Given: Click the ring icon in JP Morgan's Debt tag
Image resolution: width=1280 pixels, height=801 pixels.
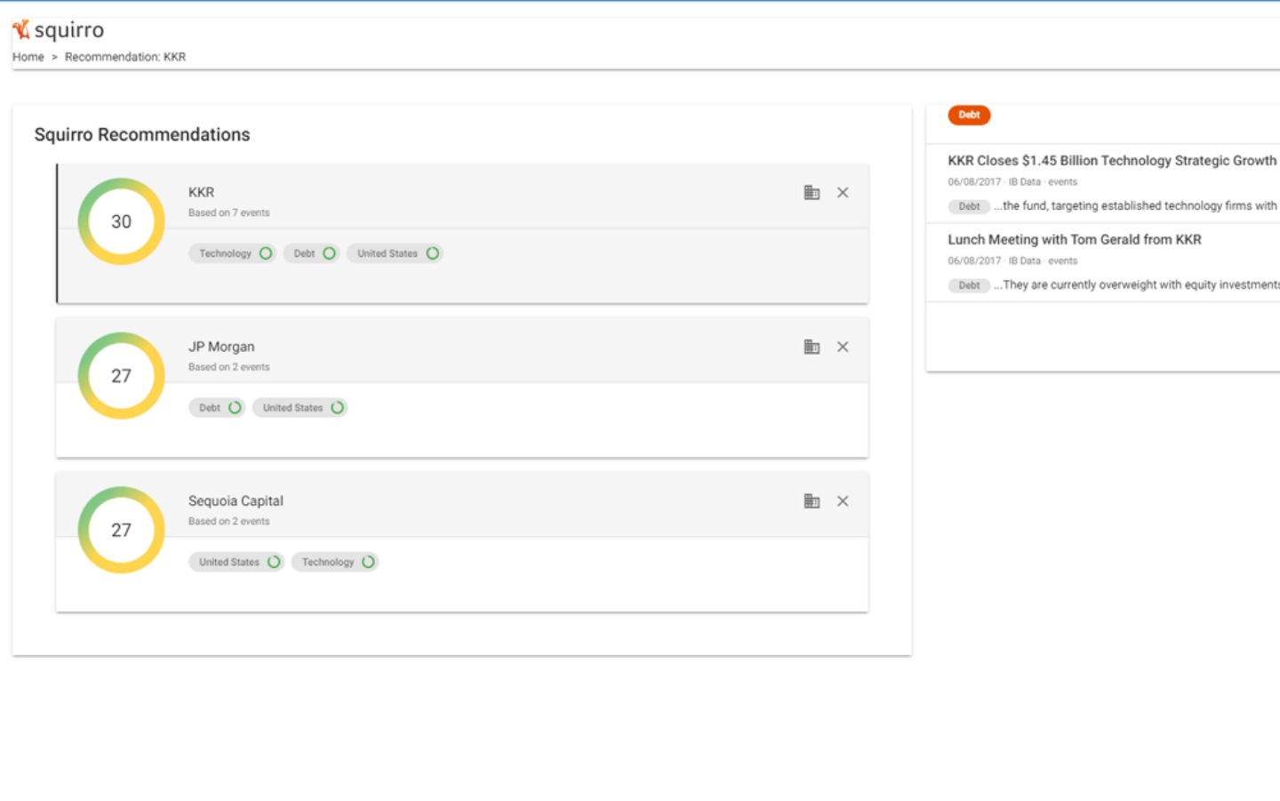Looking at the screenshot, I should click(x=235, y=408).
